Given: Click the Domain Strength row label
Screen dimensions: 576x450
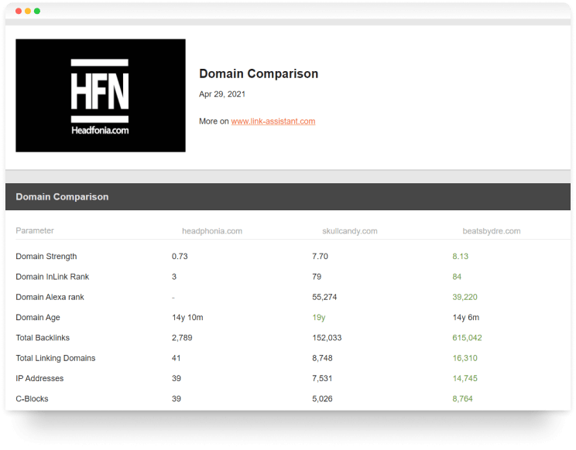Looking at the screenshot, I should point(46,257).
